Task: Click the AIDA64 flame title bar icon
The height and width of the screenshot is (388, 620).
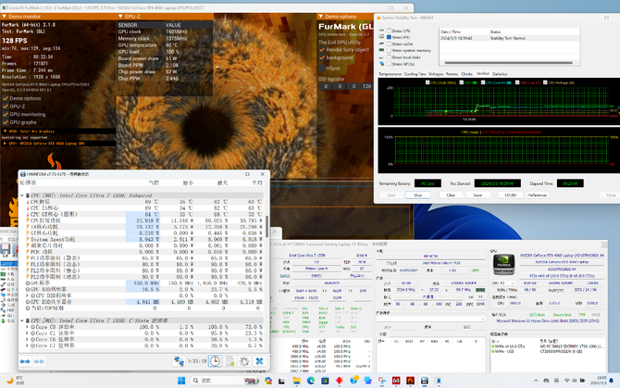Action: 378,18
